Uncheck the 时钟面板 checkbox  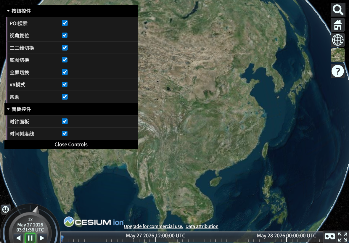65,121
